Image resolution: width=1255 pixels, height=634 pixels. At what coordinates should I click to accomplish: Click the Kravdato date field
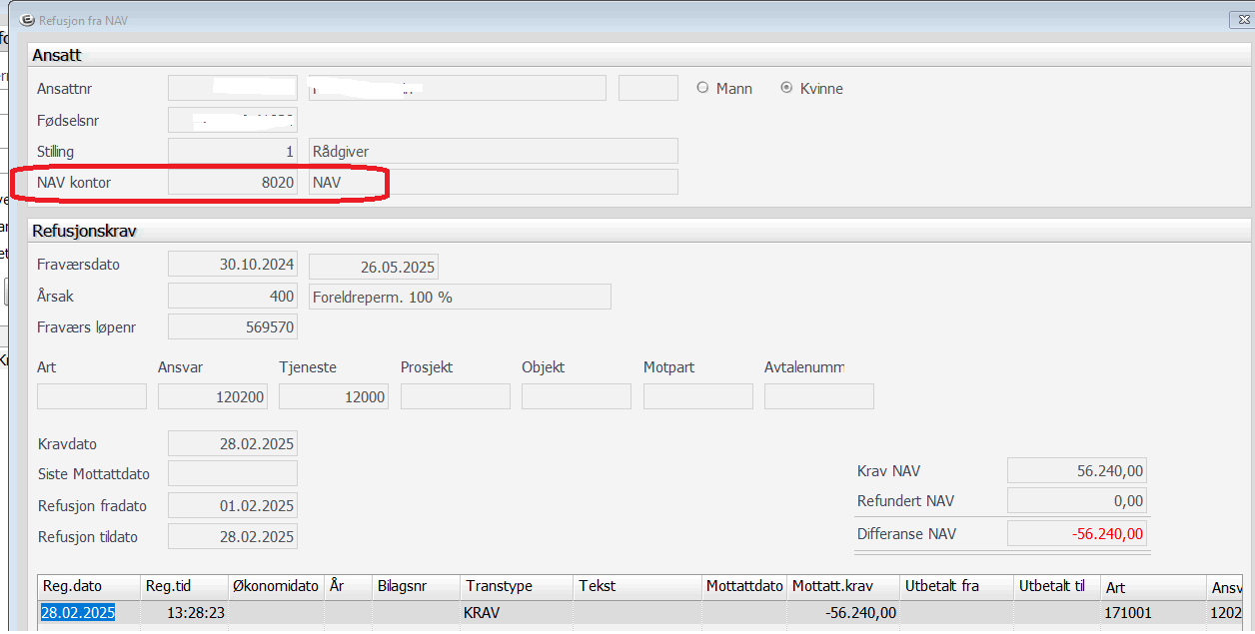tap(233, 443)
